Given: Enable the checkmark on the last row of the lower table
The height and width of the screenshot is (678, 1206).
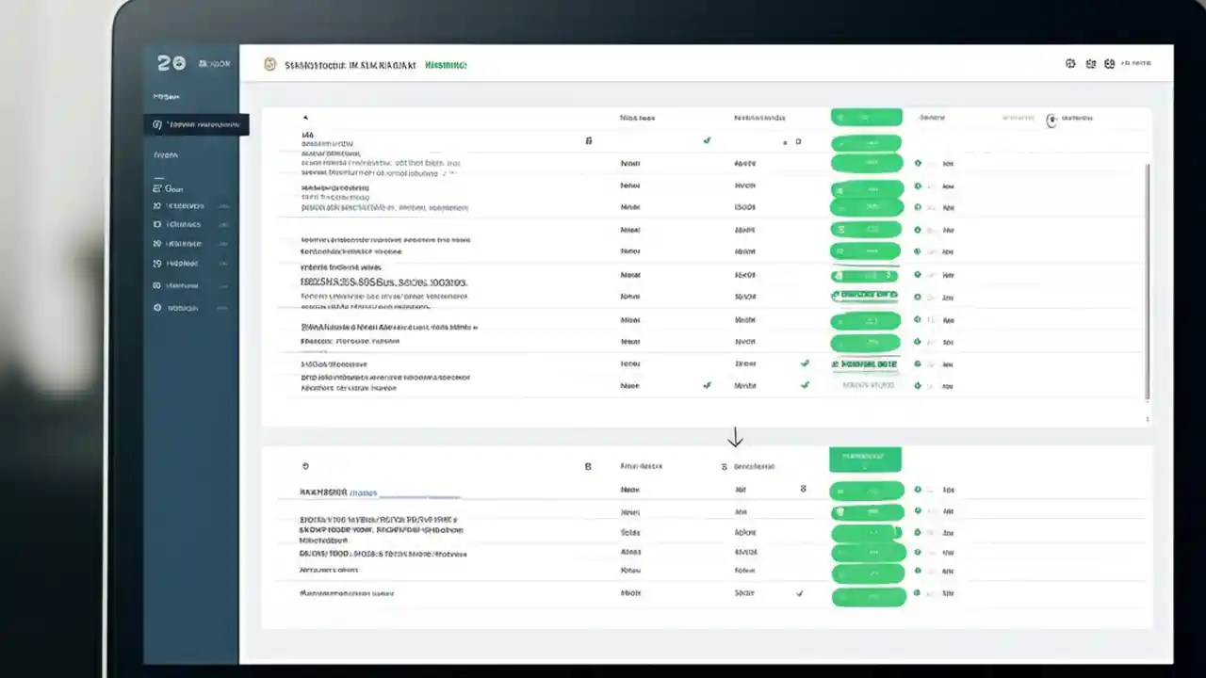Looking at the screenshot, I should pos(799,593).
